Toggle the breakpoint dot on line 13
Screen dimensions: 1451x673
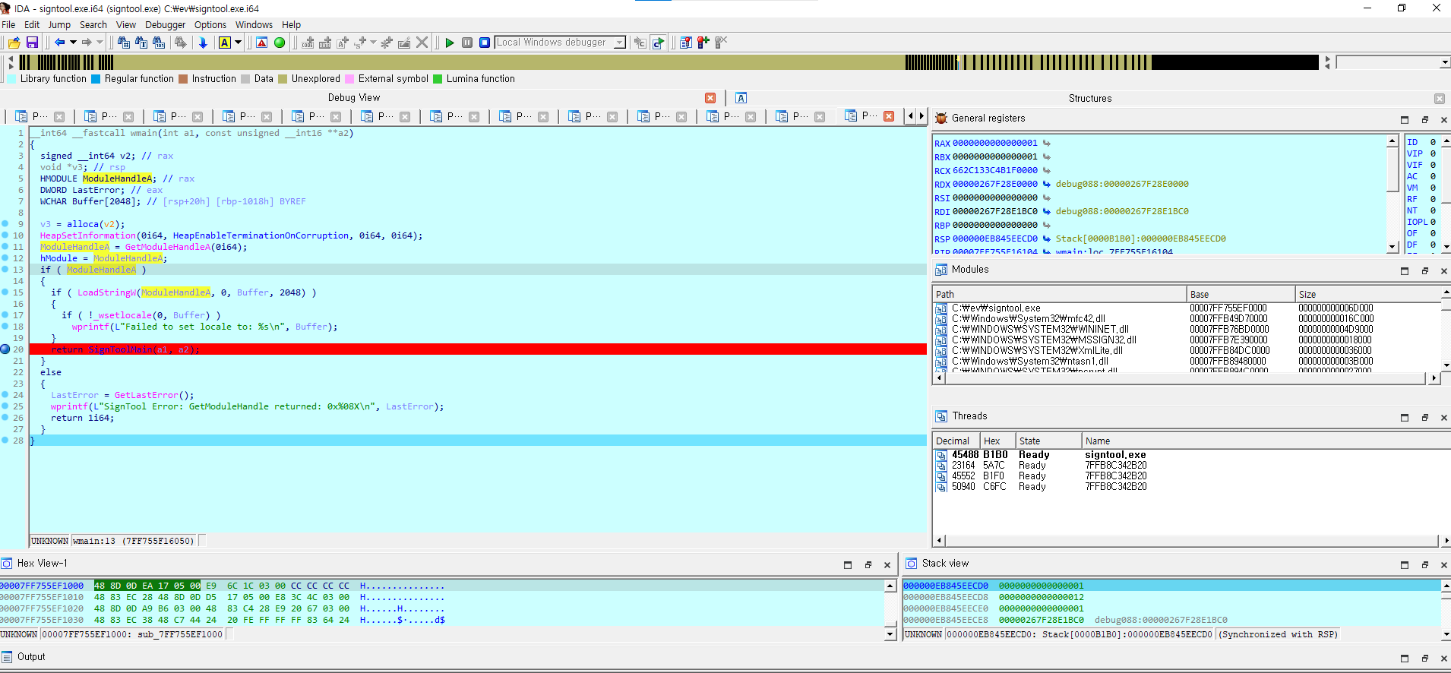coord(5,270)
